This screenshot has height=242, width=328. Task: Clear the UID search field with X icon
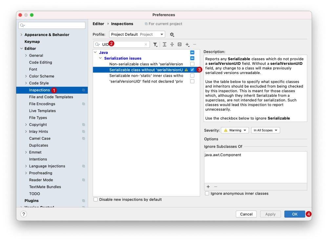click(146, 45)
